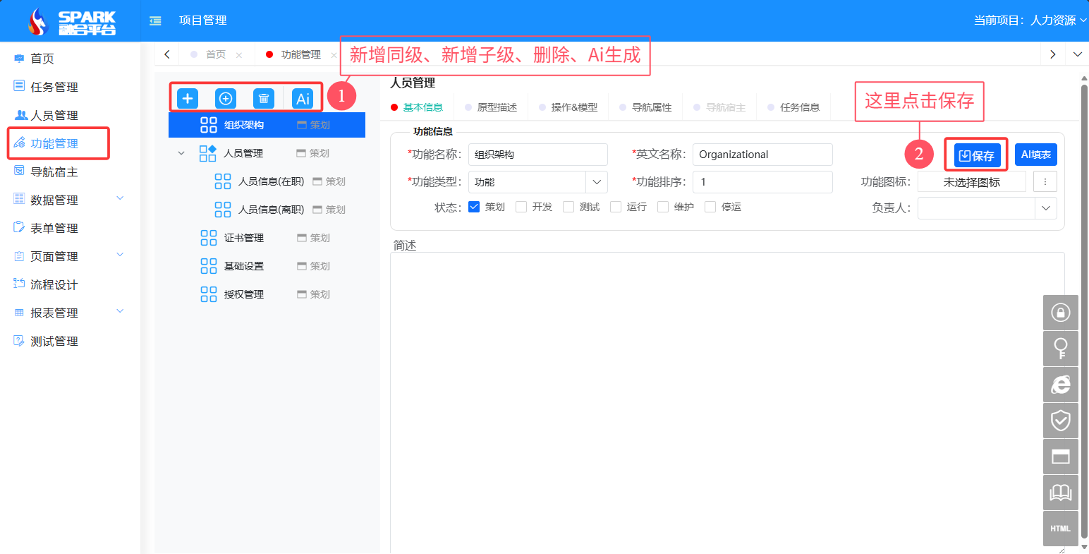Switch to the 首页 page tab
This screenshot has width=1089, height=554.
216,54
